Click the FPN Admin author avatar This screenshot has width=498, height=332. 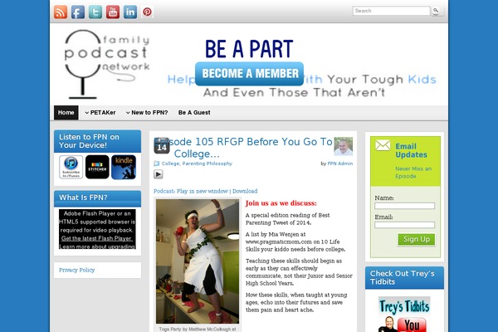coord(344,146)
